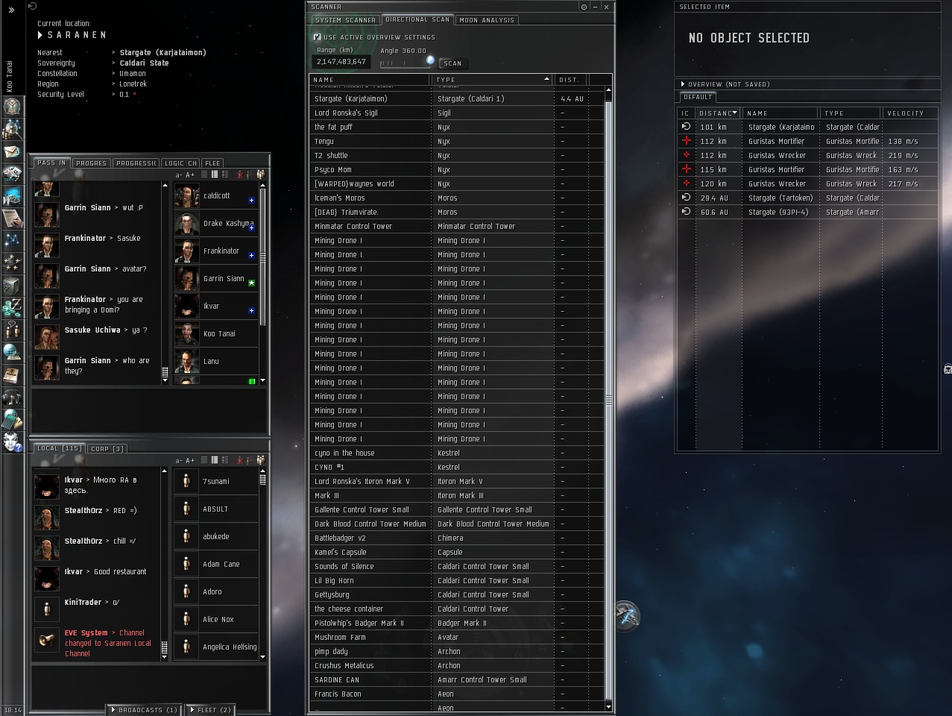Select the Directional Scan tab
Image resolution: width=952 pixels, height=716 pixels.
417,19
